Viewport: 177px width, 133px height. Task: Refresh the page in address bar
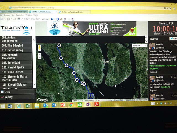coord(170,8)
